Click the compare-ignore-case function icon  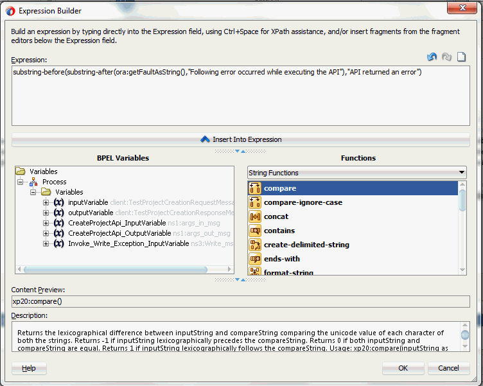[x=255, y=202]
